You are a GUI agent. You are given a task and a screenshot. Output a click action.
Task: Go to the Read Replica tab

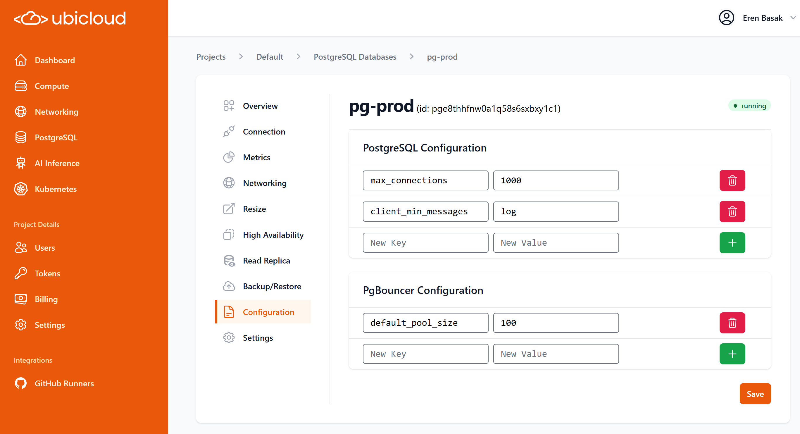tap(266, 261)
